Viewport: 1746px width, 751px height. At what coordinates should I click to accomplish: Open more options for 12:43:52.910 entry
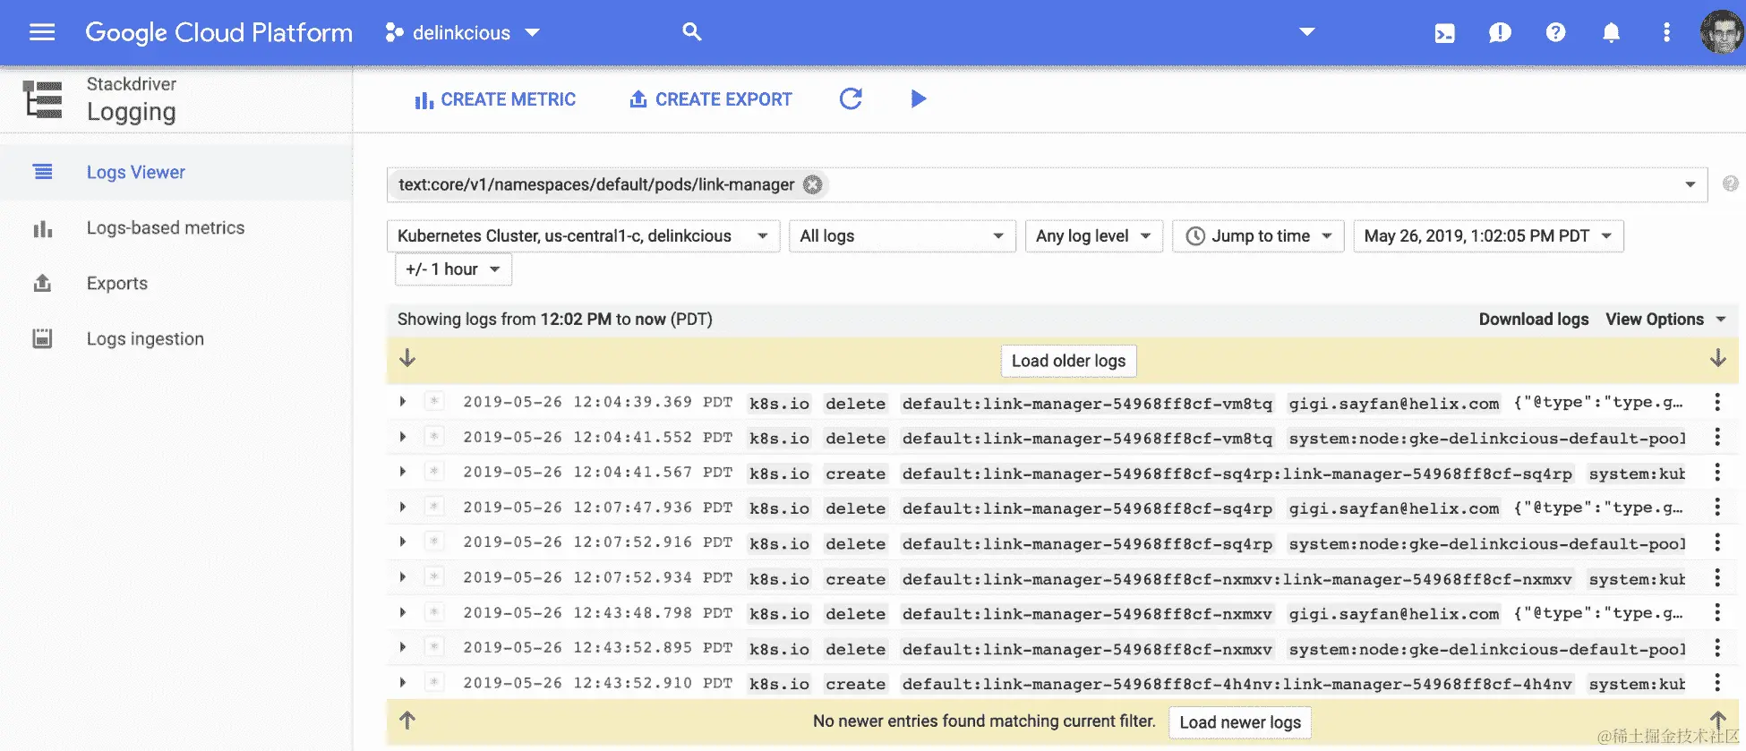point(1717,682)
